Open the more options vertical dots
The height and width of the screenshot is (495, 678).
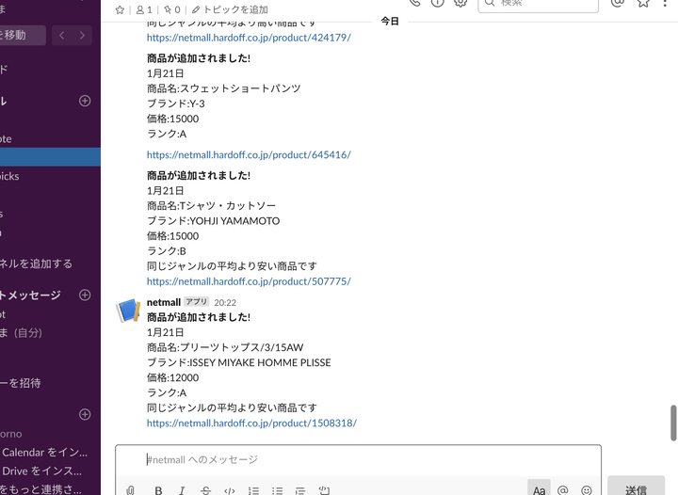click(x=665, y=3)
